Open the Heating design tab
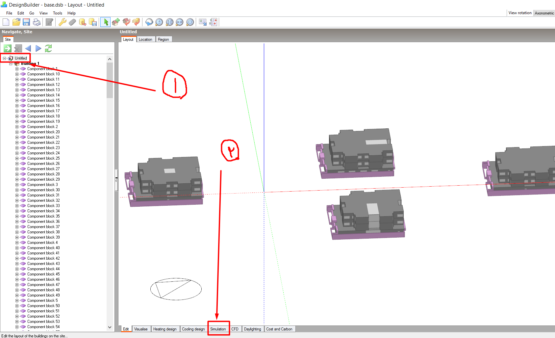The height and width of the screenshot is (338, 555). click(165, 329)
